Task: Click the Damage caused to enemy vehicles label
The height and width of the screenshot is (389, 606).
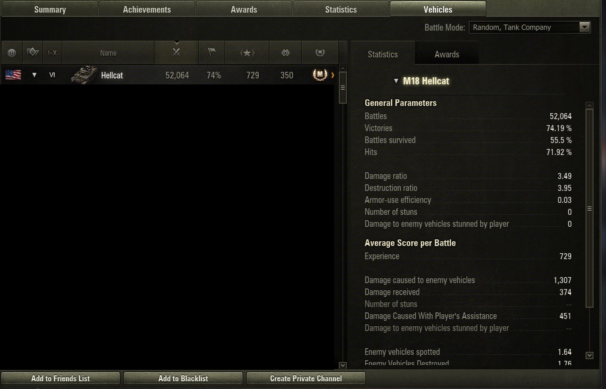Action: coord(420,280)
